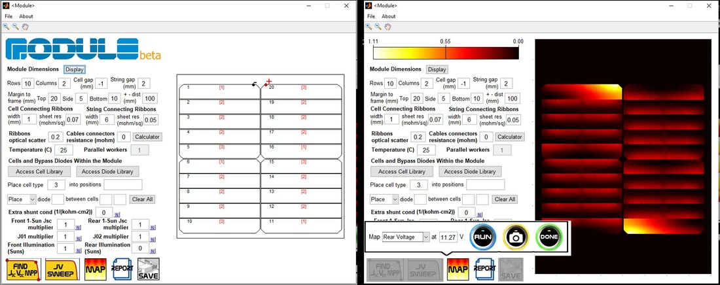Click cell 11 in the module diagram
The height and width of the screenshot is (285, 720).
coord(302,226)
